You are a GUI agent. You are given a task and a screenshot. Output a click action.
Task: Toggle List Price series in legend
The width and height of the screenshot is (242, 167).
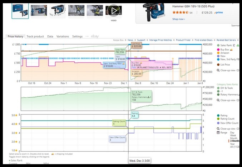tap(223, 65)
